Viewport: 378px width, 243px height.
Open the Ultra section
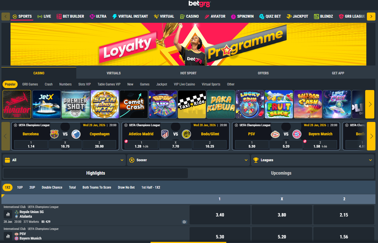(x=98, y=16)
